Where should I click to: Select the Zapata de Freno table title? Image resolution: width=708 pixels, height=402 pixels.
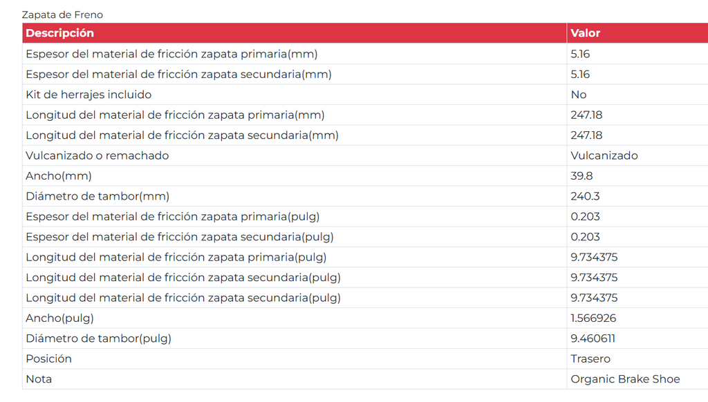tap(62, 15)
